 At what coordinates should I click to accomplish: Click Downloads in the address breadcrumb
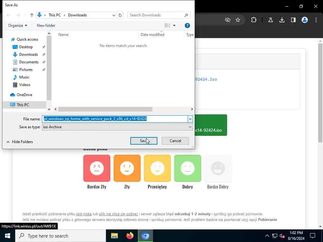(77, 15)
